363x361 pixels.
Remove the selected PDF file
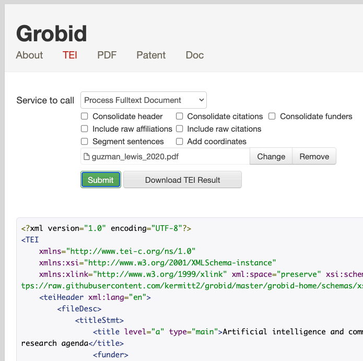[314, 157]
